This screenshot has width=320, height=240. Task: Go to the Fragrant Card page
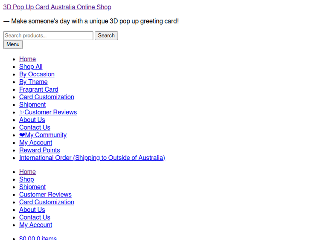[x=38, y=90]
